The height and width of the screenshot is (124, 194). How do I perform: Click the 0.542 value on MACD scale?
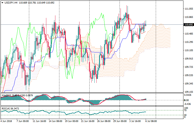coord(187,95)
